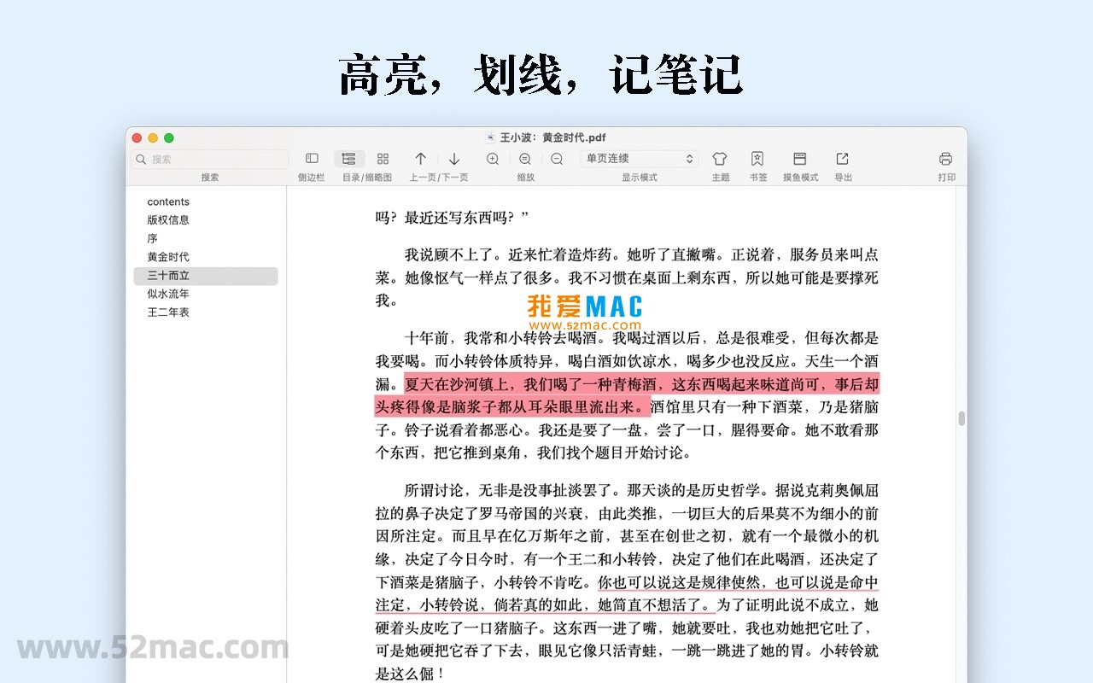Add a 书签 bookmark to this page

point(757,158)
